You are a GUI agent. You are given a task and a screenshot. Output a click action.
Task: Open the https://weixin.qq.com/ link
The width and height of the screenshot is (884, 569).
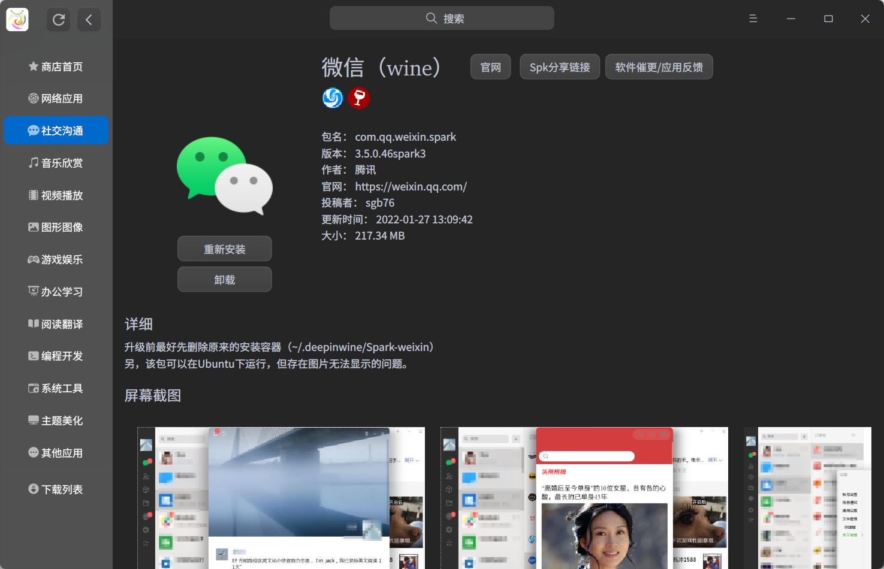[x=411, y=186]
